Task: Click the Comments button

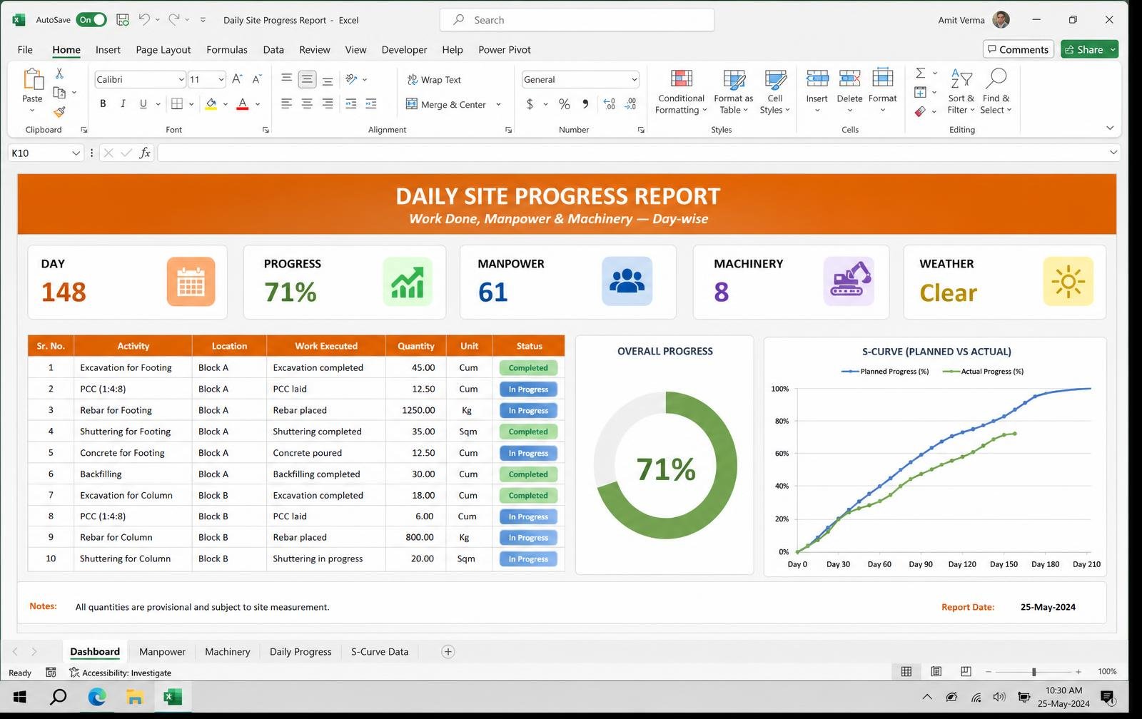Action: (1018, 49)
